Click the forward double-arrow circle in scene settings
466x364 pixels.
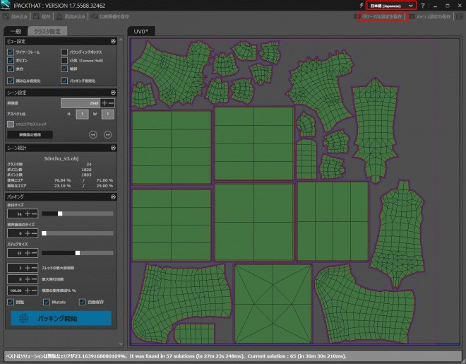pyautogui.click(x=107, y=135)
